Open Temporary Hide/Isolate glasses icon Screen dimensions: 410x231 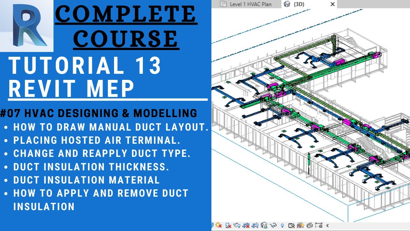273,225
